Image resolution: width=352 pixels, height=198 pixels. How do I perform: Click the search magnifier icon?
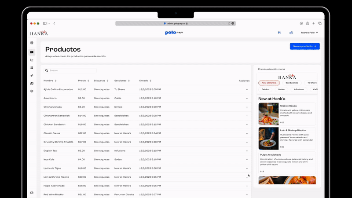tap(47, 70)
